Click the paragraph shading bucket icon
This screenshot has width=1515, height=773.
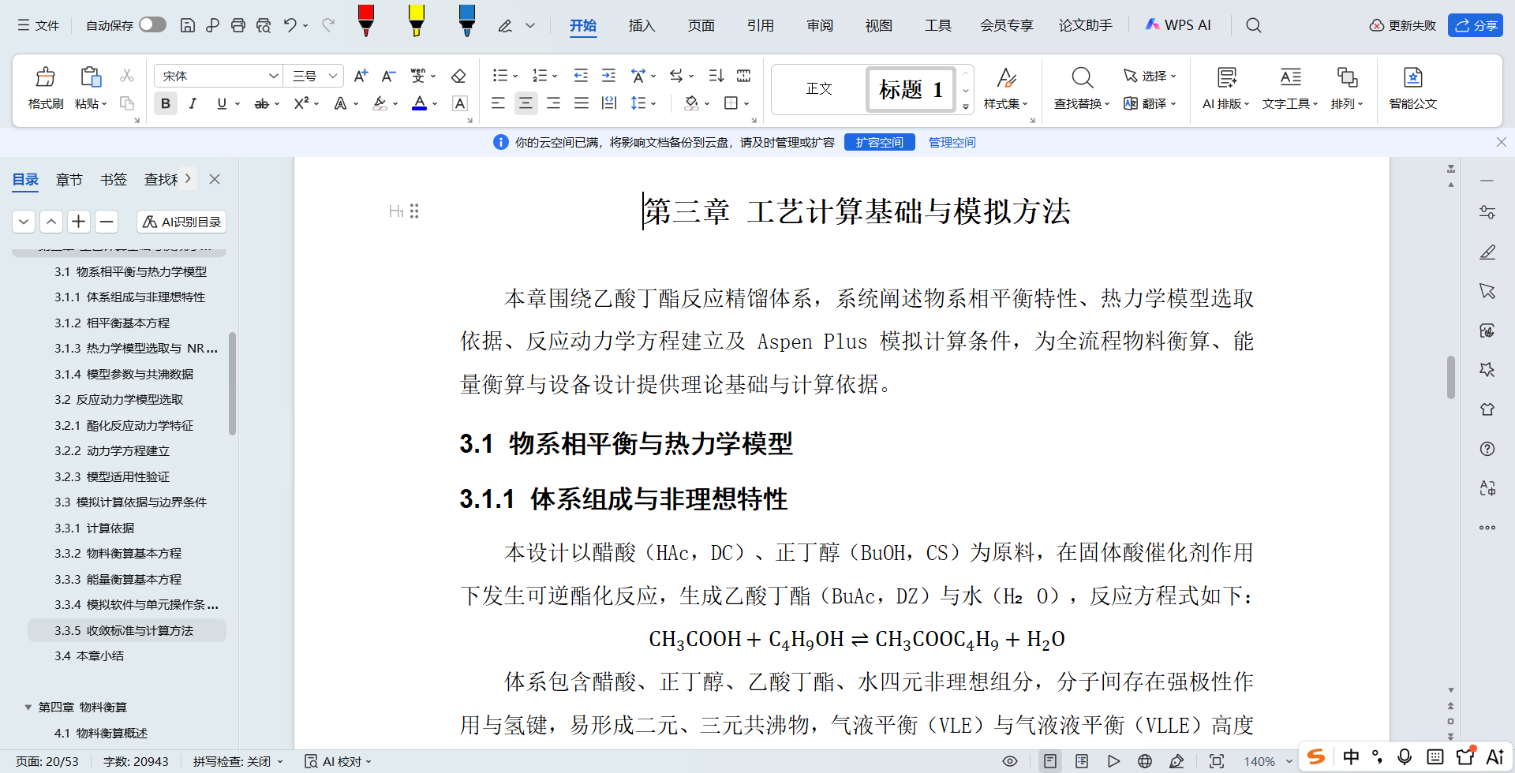coord(691,103)
